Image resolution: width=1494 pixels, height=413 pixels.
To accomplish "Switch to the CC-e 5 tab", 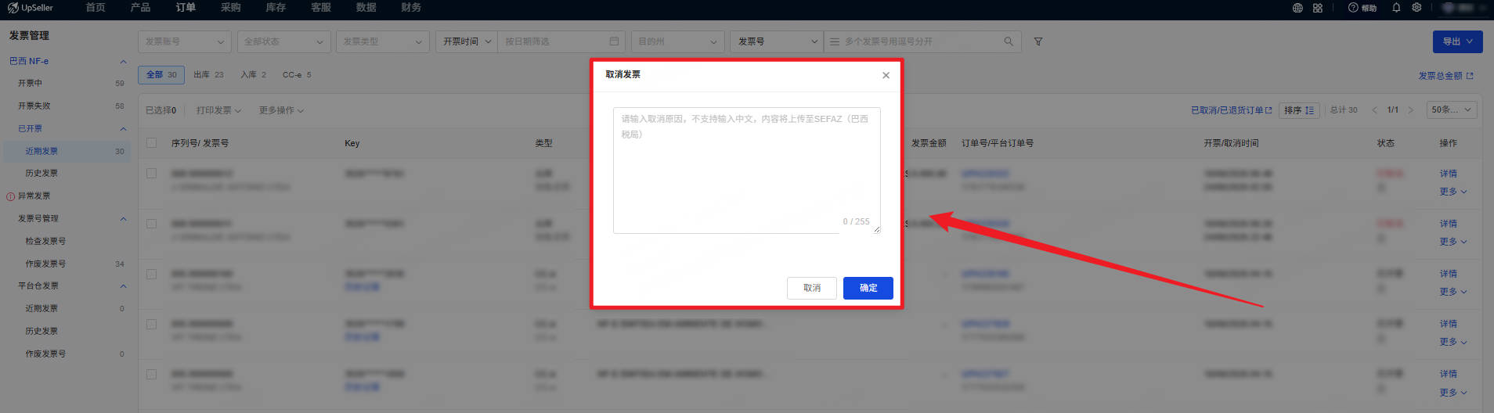I will (x=297, y=75).
